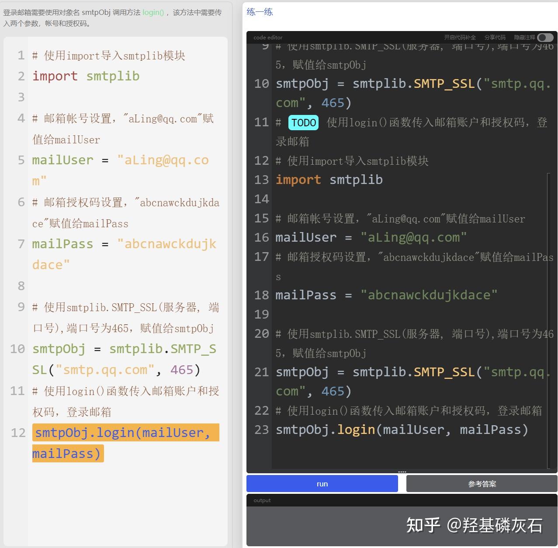Click the output panel label
This screenshot has width=558, height=548.
(262, 500)
